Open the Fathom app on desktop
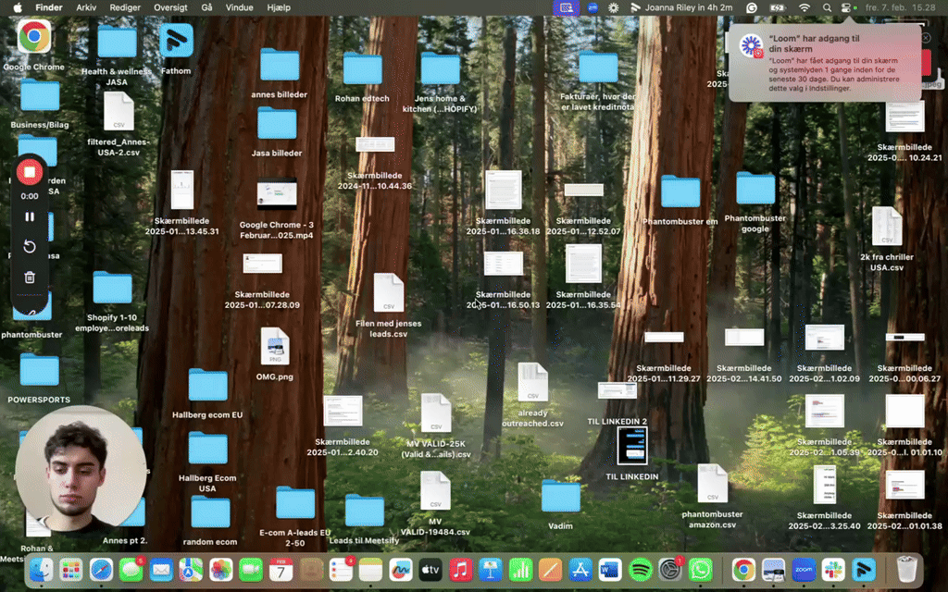Screen dimensions: 948x592 [176, 41]
